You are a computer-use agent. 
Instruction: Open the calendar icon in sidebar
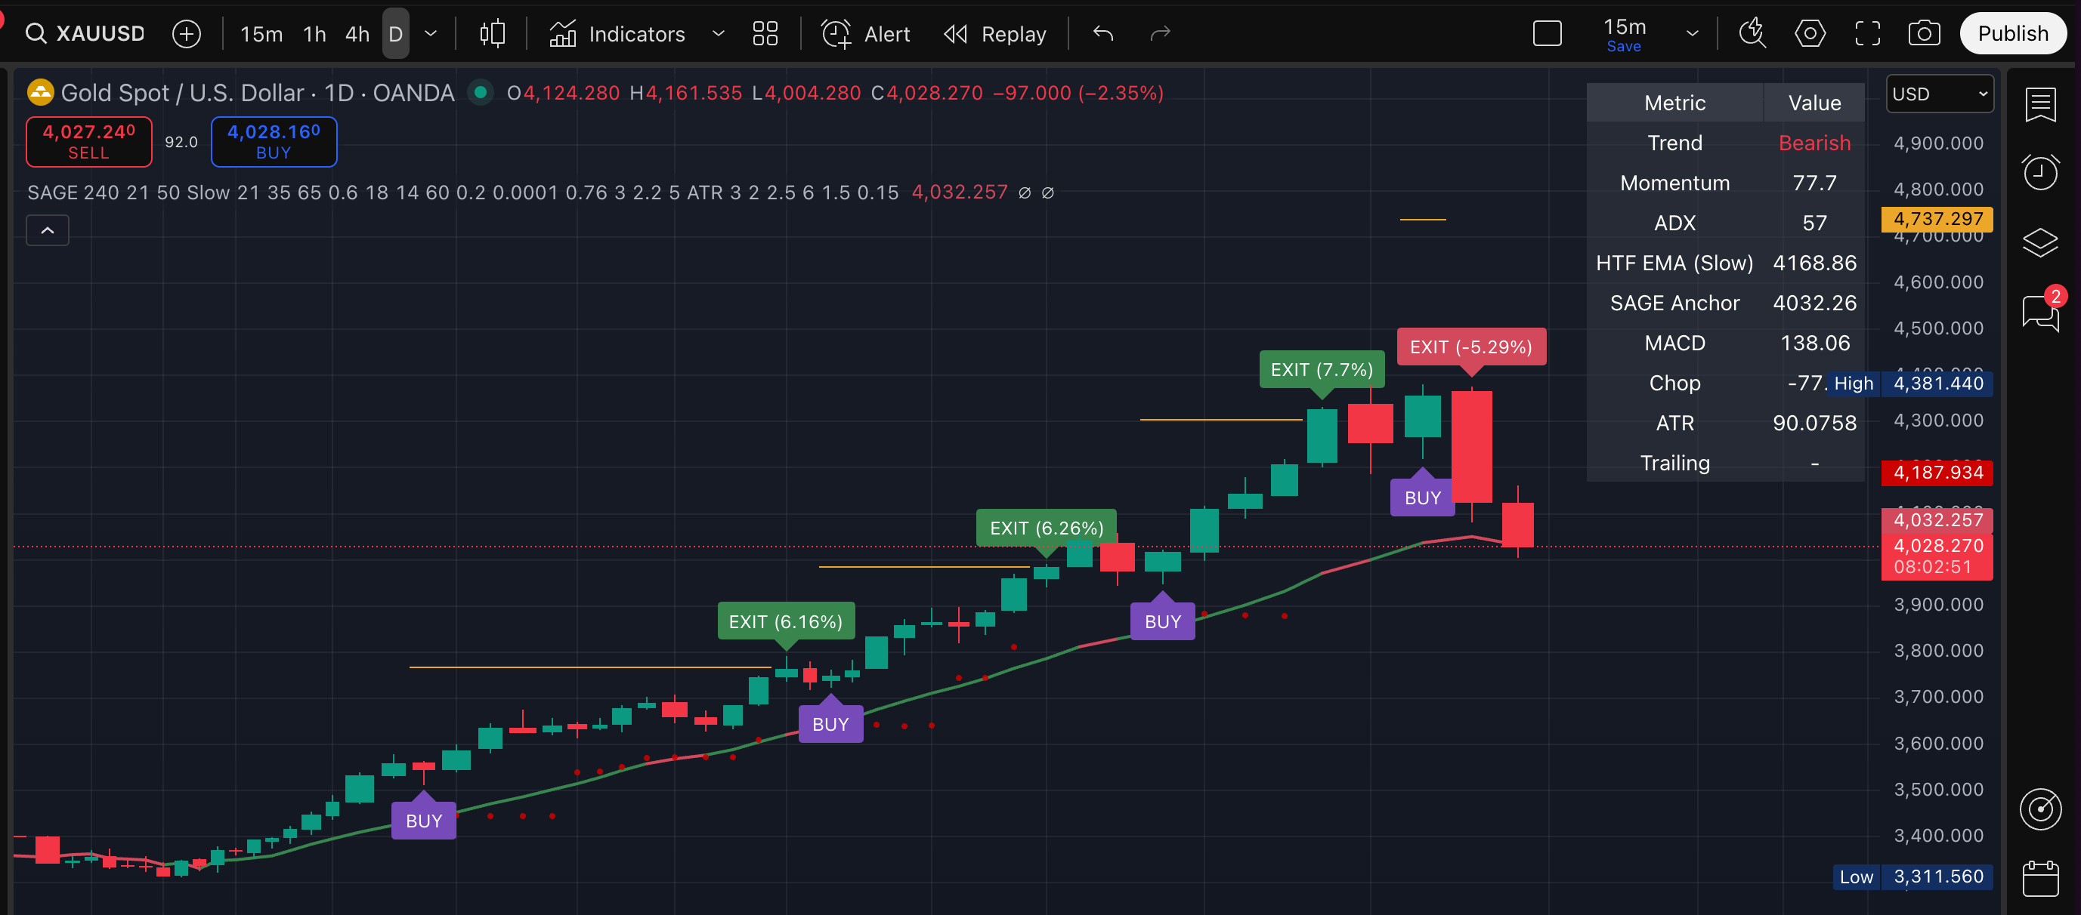coord(2041,879)
